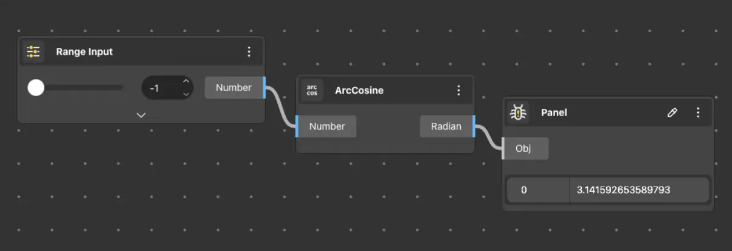Select the Range Input node title
732x251 pixels.
coord(85,52)
